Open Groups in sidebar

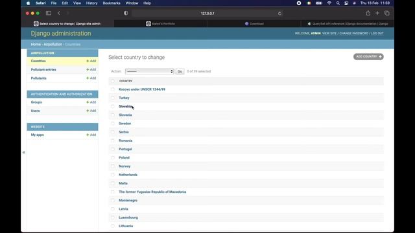tap(36, 102)
